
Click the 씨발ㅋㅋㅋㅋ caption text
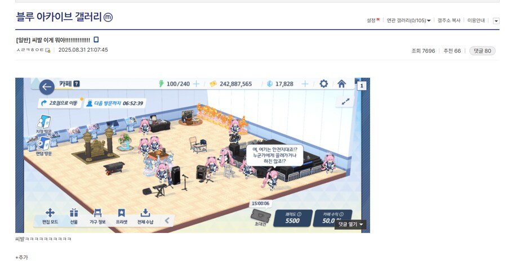pos(43,239)
